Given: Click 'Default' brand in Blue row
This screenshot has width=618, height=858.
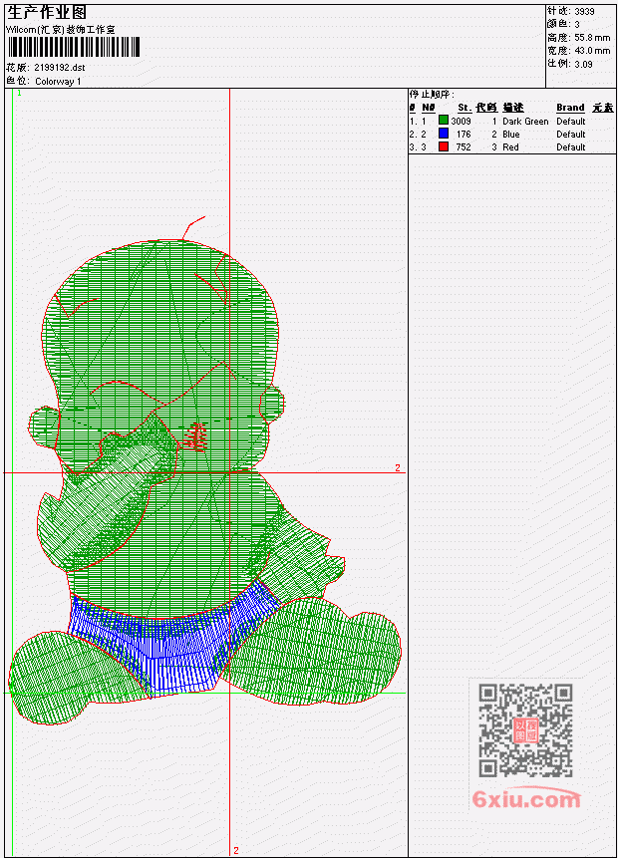Looking at the screenshot, I should (571, 135).
